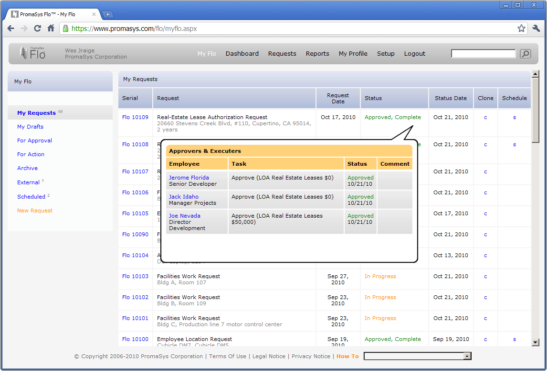Click the top search input field
This screenshot has width=547, height=371.
[483, 54]
